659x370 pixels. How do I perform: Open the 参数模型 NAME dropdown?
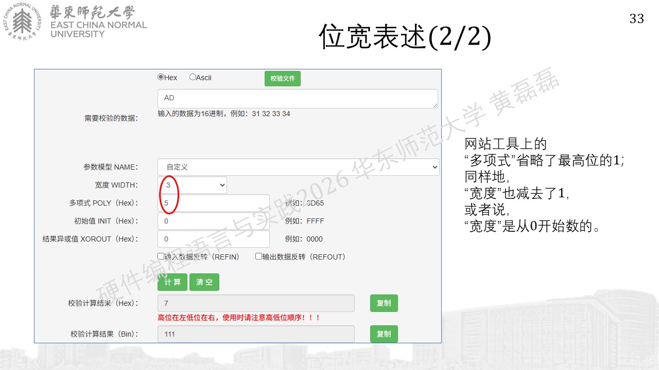[x=299, y=167]
